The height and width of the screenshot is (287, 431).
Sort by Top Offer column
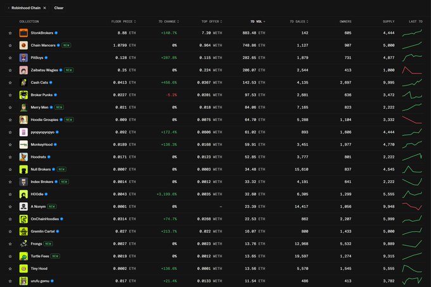(x=212, y=22)
